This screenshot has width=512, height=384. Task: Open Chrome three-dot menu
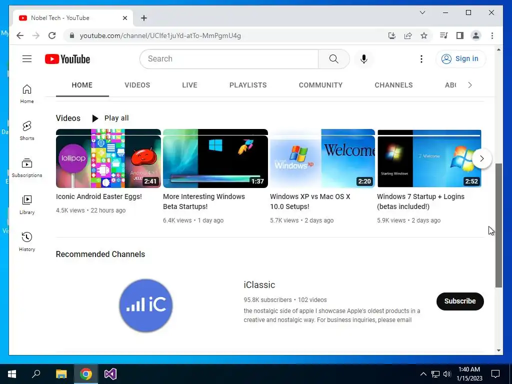click(492, 35)
